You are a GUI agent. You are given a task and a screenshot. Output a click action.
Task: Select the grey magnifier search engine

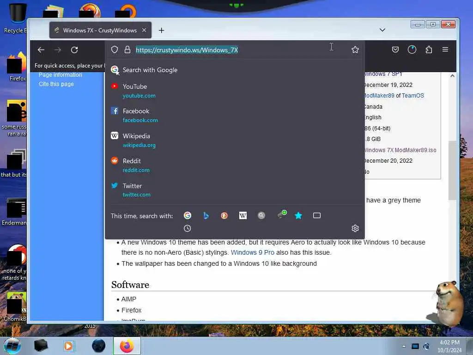coord(261,215)
